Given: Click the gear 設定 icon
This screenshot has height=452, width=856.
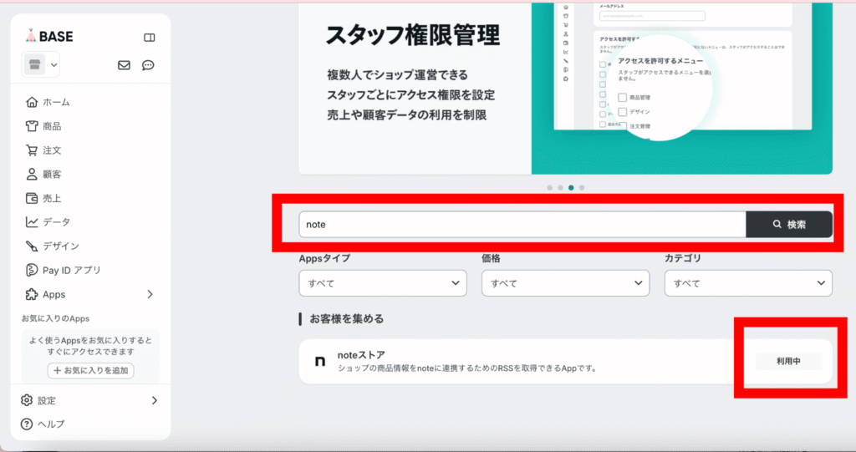Looking at the screenshot, I should tap(27, 400).
